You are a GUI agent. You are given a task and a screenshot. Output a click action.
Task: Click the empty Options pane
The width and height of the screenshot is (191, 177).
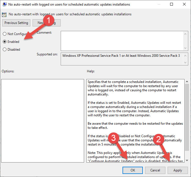(43, 121)
